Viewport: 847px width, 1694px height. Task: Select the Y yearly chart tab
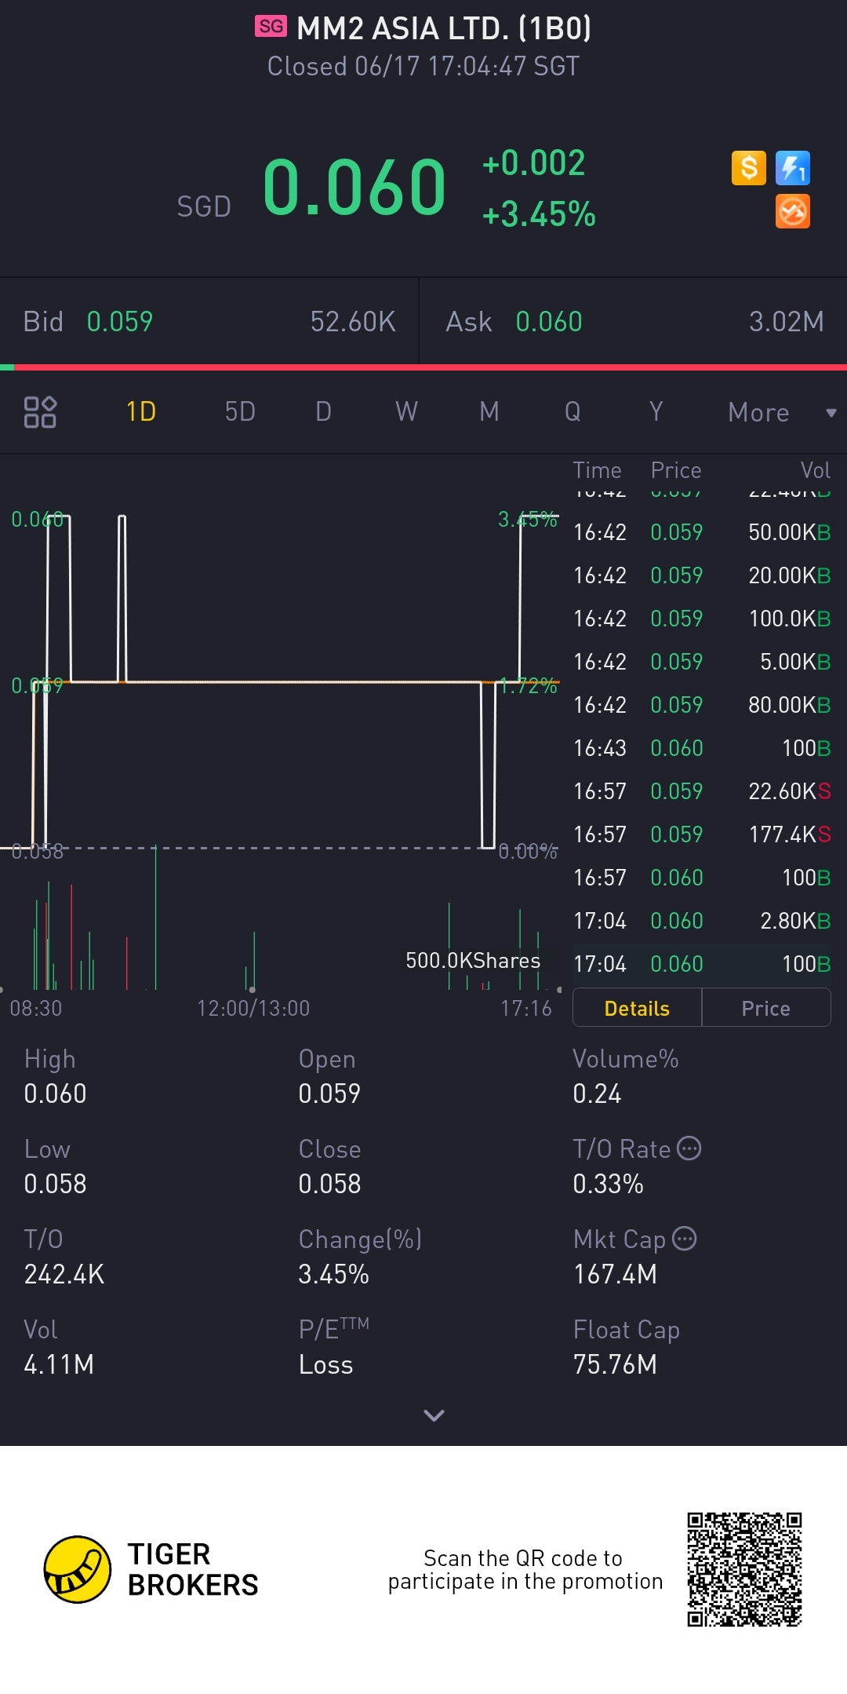tap(656, 412)
